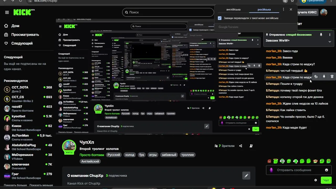Click the забавный tag
Image resolution: width=336 pixels, height=189 pixels.
coord(169,155)
